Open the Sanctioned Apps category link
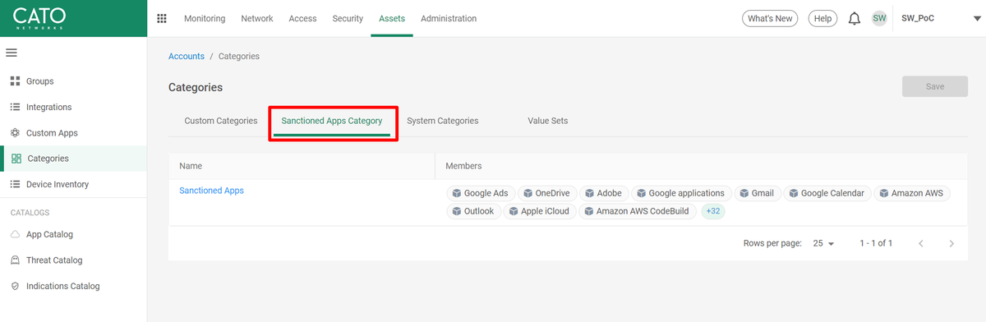Screen dimensions: 986x322 (212, 191)
